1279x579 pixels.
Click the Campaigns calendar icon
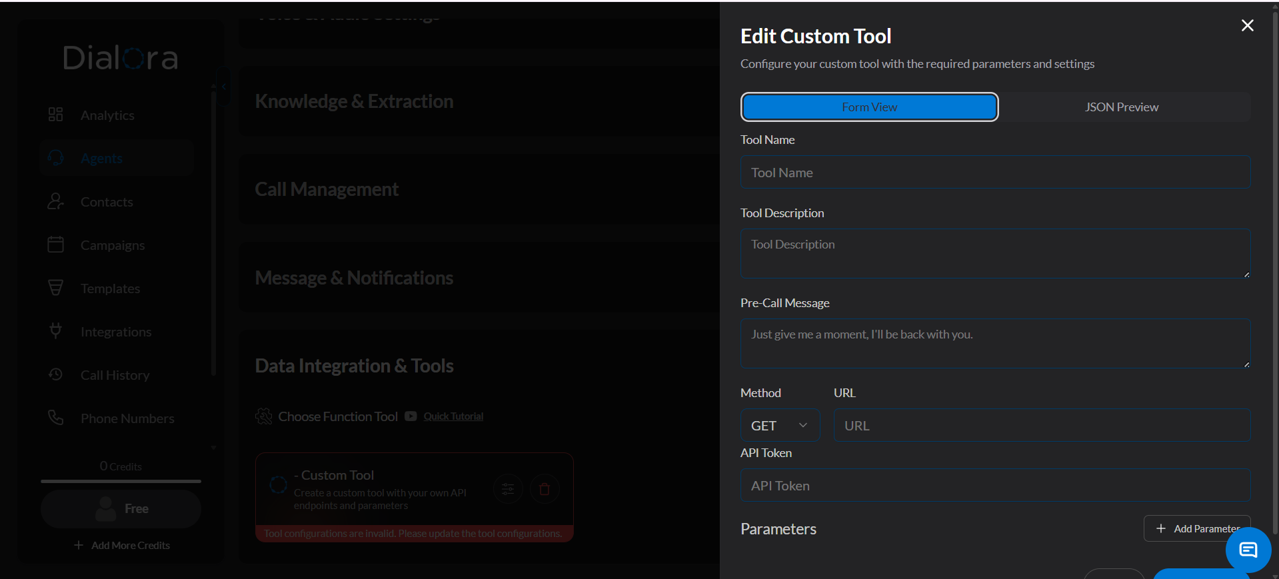(56, 245)
